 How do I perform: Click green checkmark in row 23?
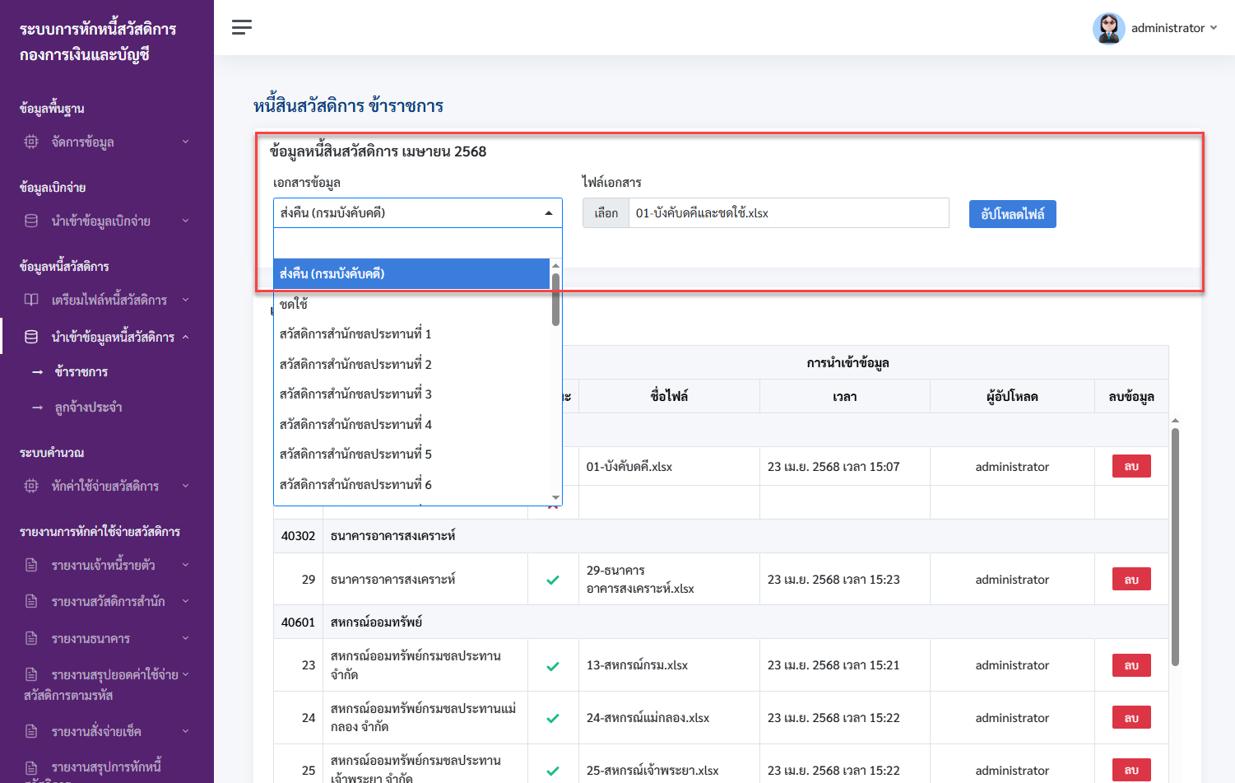pos(553,666)
